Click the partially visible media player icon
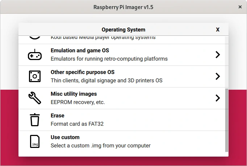This screenshot has height=166, width=247. (35, 37)
